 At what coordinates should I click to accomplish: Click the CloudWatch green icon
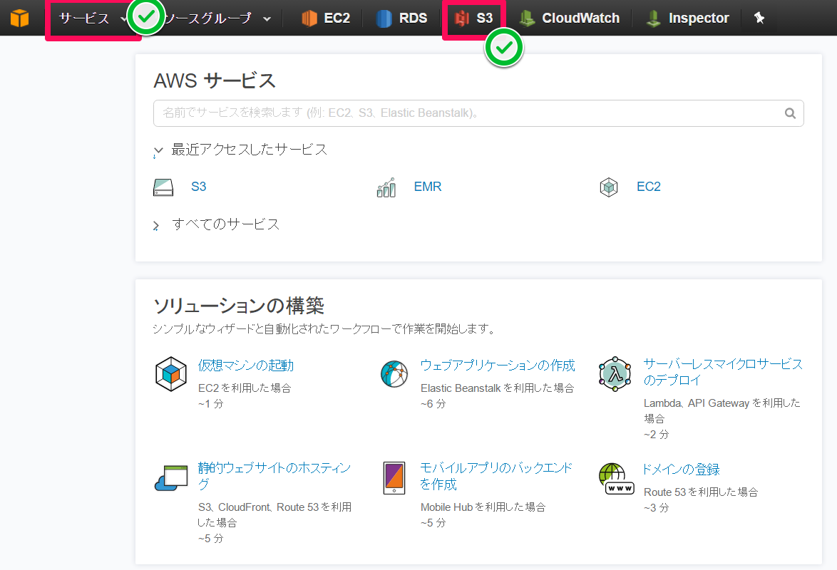coord(528,18)
